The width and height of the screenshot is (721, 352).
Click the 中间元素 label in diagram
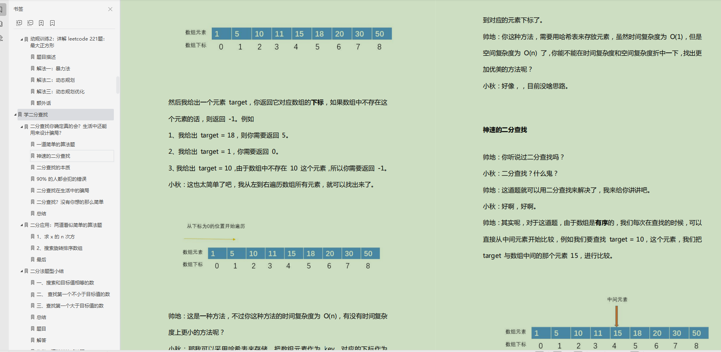pos(617,300)
